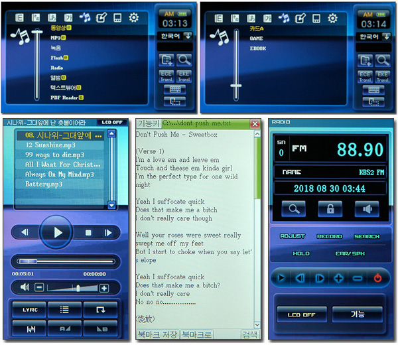The height and width of the screenshot is (345, 398).
Task: Tap 북마크 저장 in the text viewer
Action: tap(157, 334)
